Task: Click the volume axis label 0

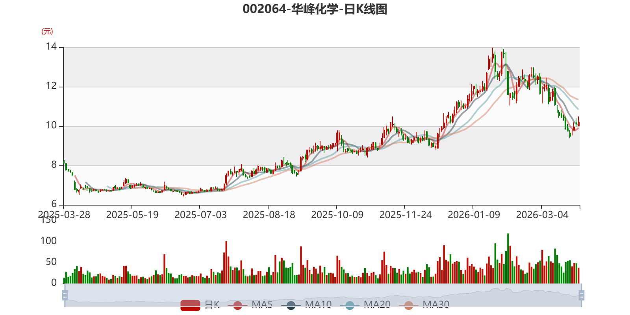Action: tap(54, 283)
